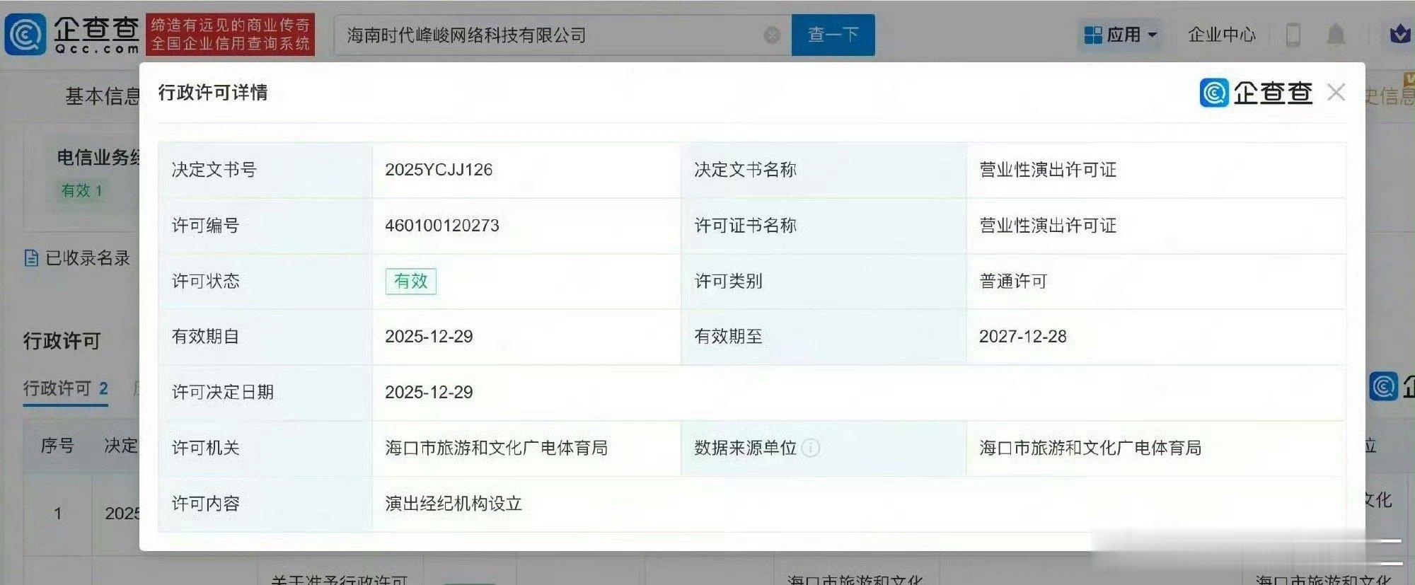Click 营业性演出许可证 in the 决定文书名称 row
The width and height of the screenshot is (1415, 585).
click(x=1048, y=170)
